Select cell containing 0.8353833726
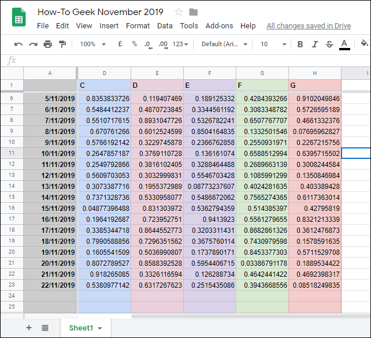The image size is (371, 338). 105,98
